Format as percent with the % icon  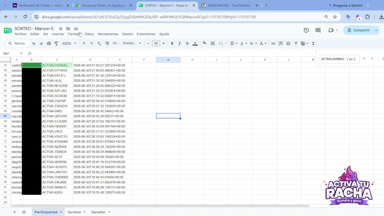coord(91,43)
